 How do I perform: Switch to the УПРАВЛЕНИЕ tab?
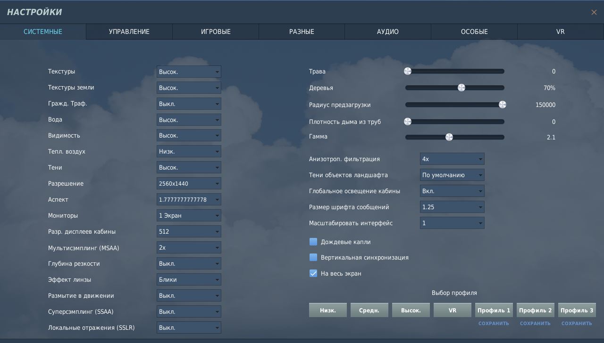click(129, 32)
